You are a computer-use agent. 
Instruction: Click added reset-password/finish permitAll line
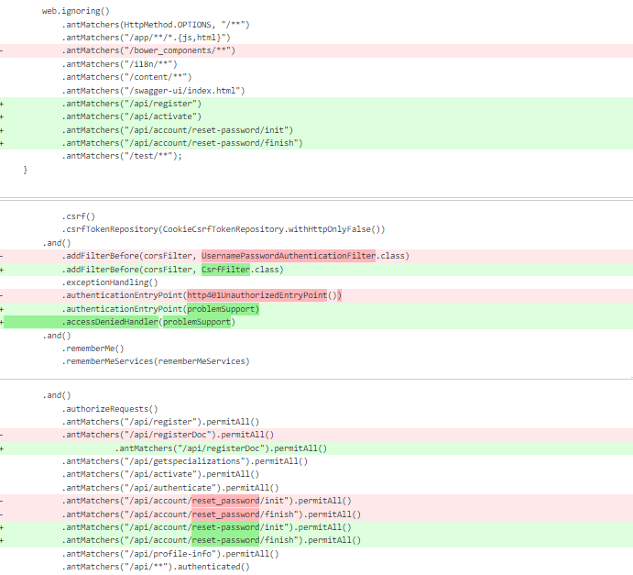point(317,540)
